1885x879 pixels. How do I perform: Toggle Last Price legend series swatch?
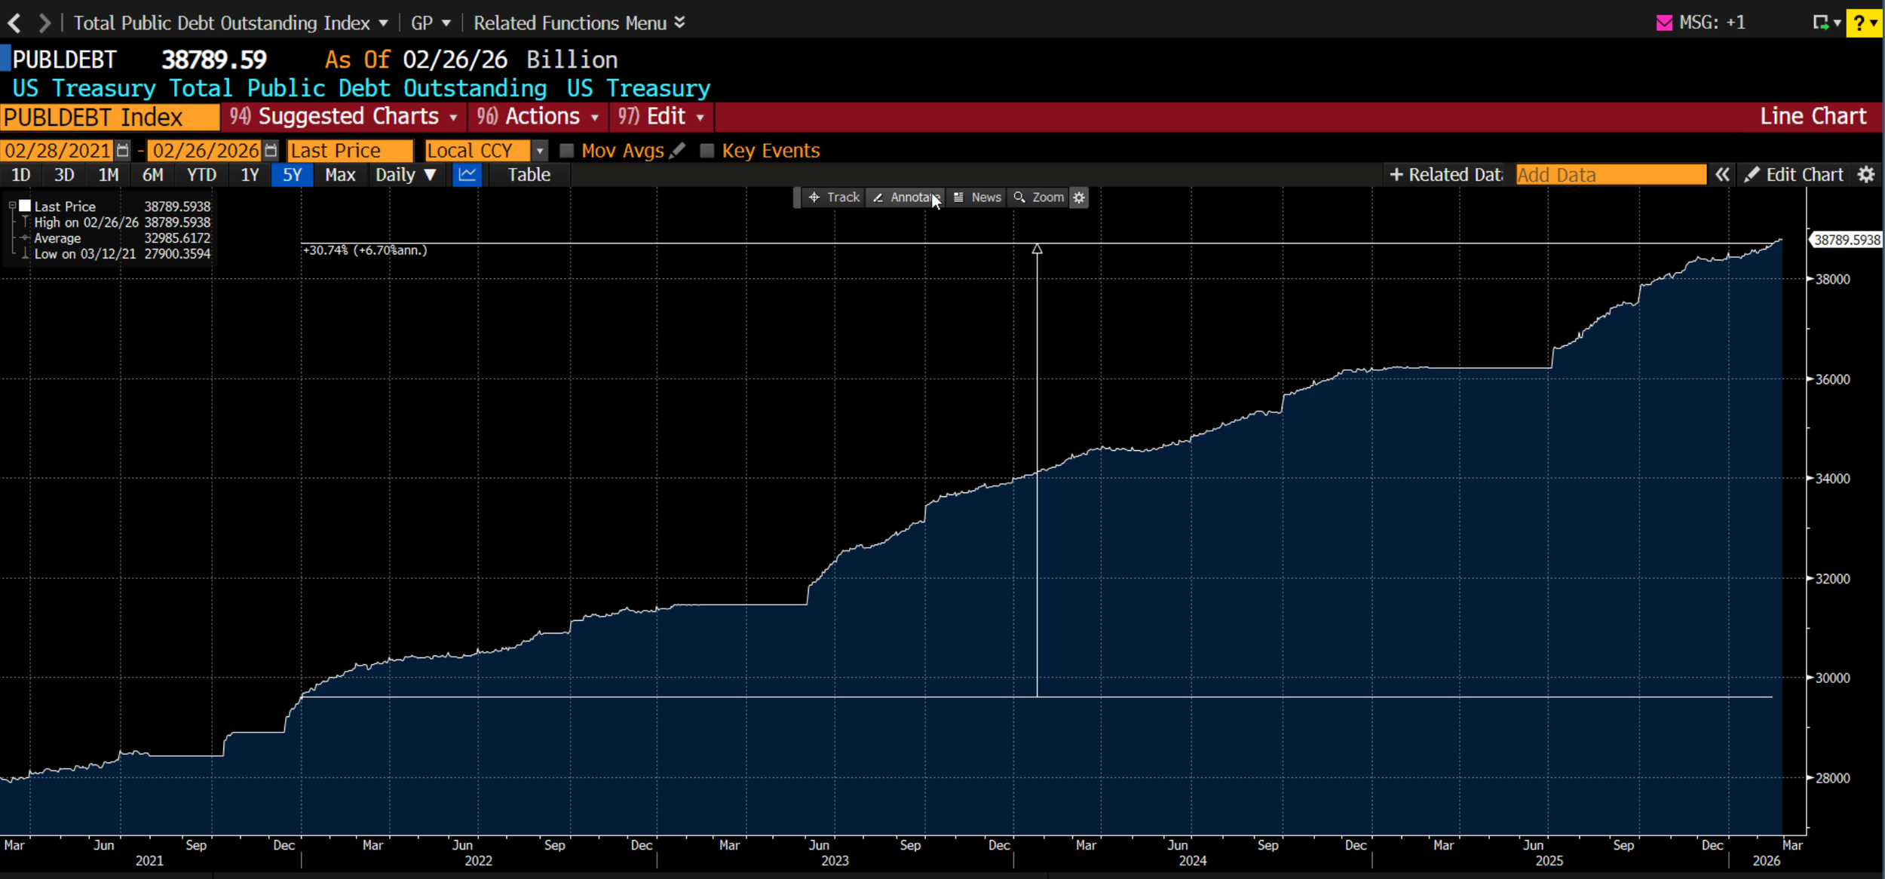click(25, 206)
